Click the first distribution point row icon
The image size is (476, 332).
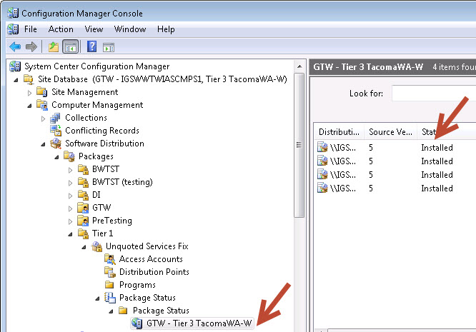(x=322, y=147)
